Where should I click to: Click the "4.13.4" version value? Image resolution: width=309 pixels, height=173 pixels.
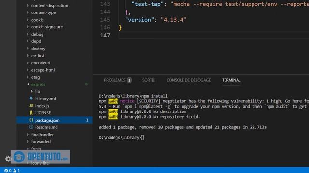pyautogui.click(x=173, y=20)
